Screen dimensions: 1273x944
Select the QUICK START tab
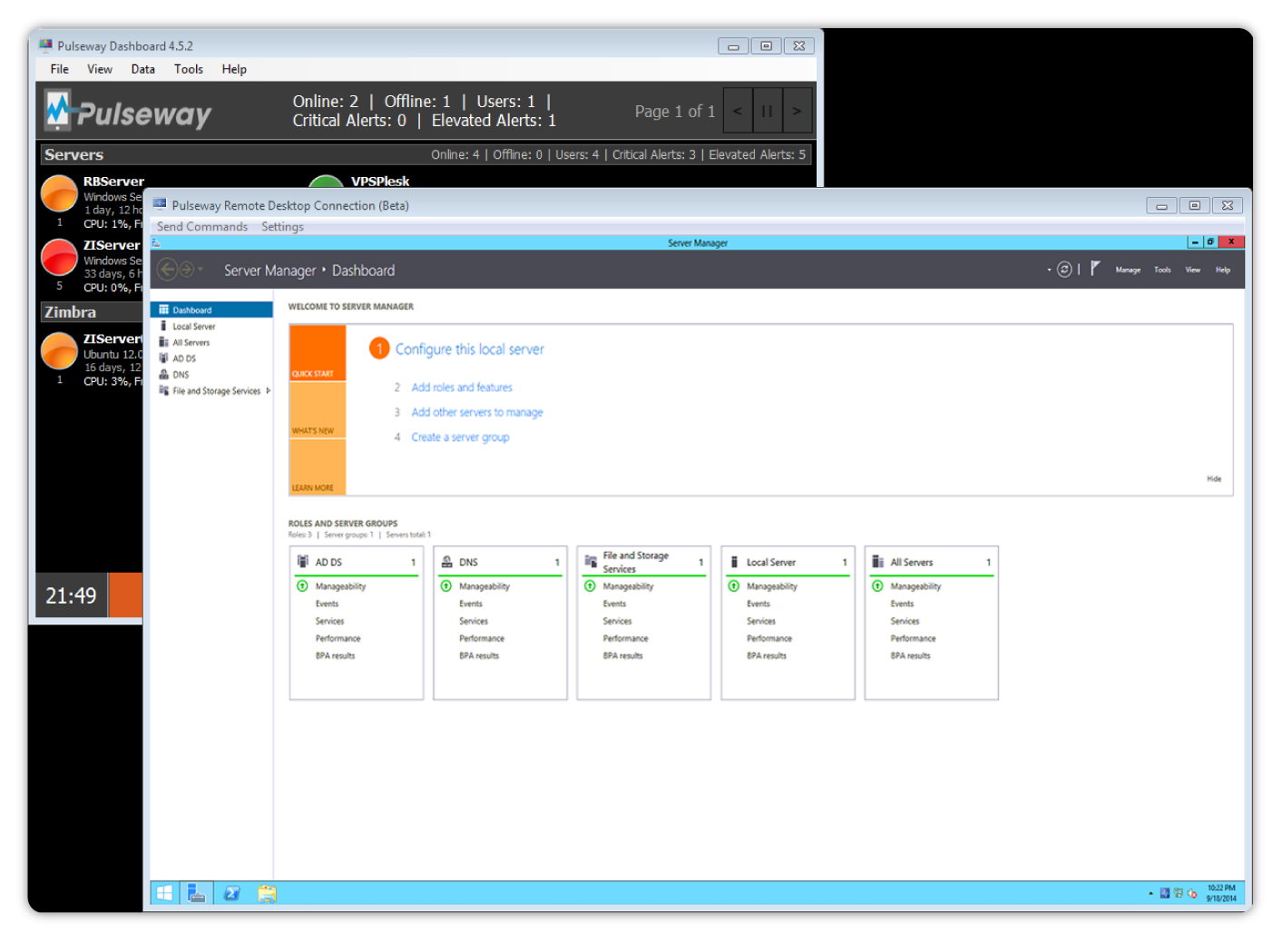click(x=318, y=353)
